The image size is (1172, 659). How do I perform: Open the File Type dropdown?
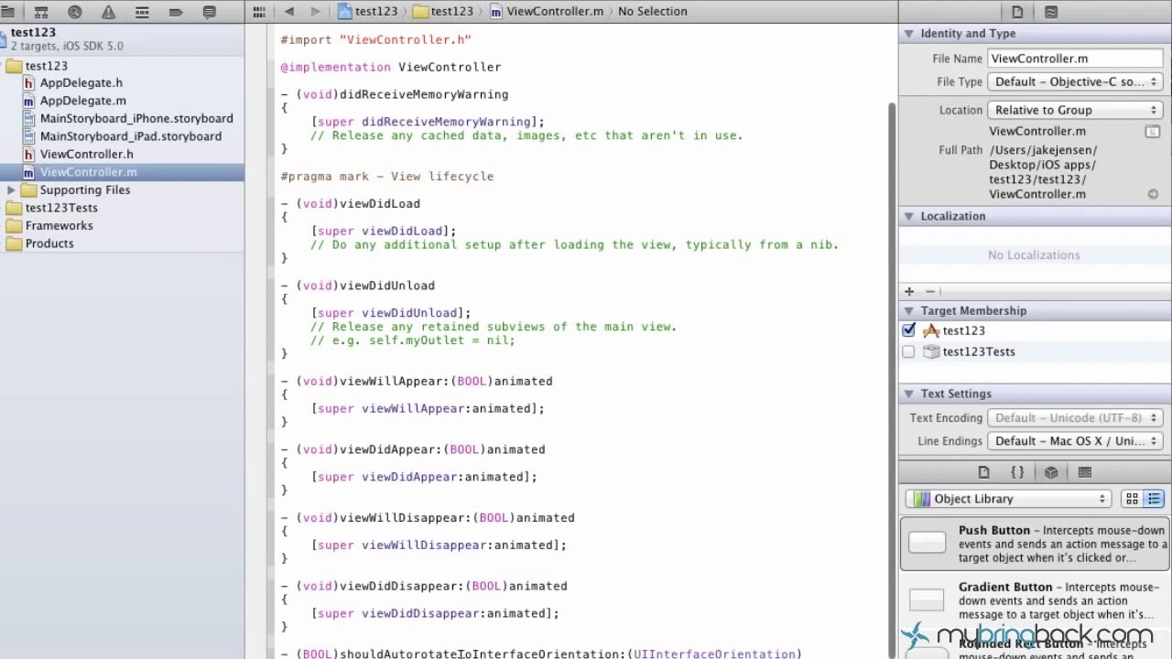point(1075,82)
